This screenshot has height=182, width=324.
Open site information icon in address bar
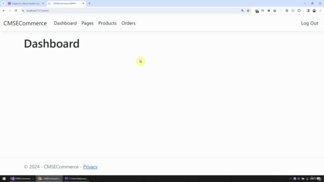pos(23,11)
